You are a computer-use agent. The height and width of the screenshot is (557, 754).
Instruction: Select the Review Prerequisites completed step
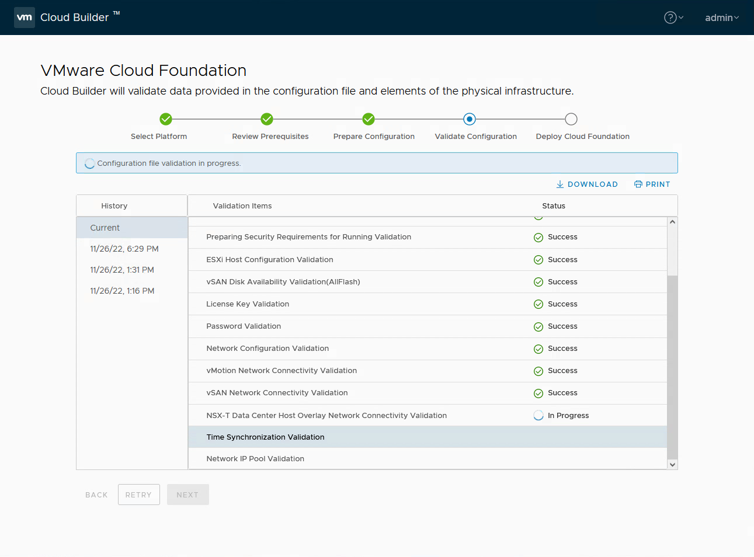point(267,119)
